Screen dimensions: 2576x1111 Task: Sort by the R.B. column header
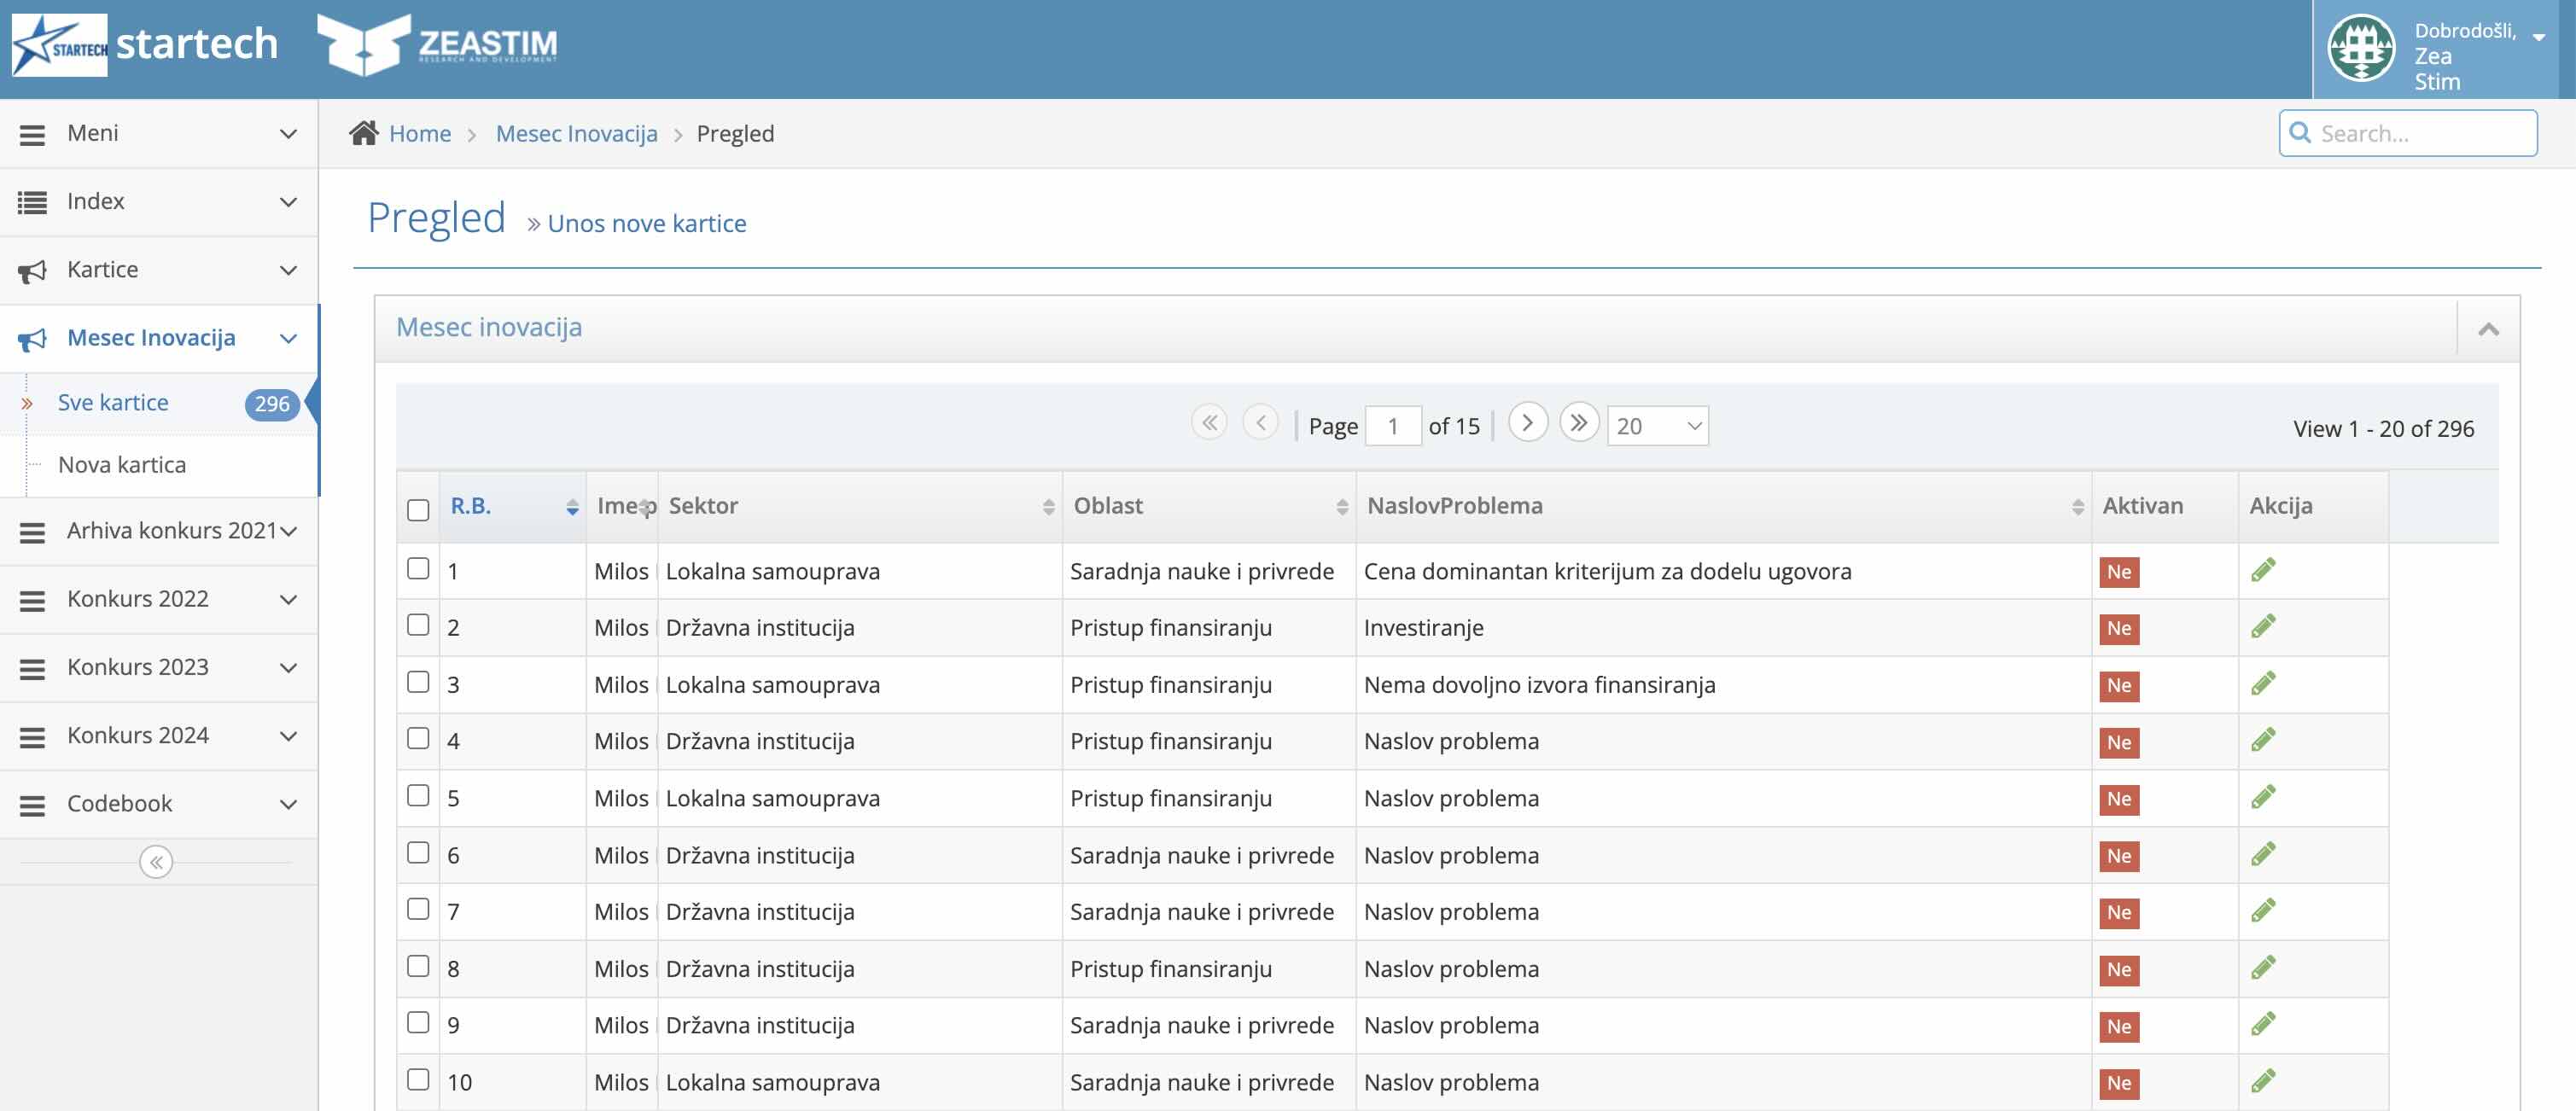click(470, 506)
